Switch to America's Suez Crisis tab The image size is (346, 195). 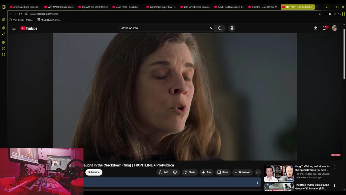[x=24, y=7]
